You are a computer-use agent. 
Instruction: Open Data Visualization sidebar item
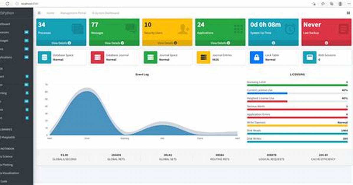(9, 173)
